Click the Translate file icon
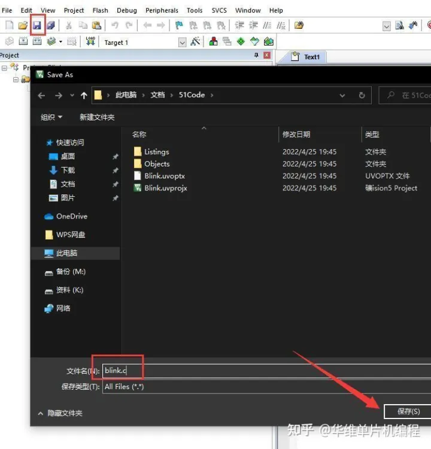The width and height of the screenshot is (431, 449). pos(9,41)
